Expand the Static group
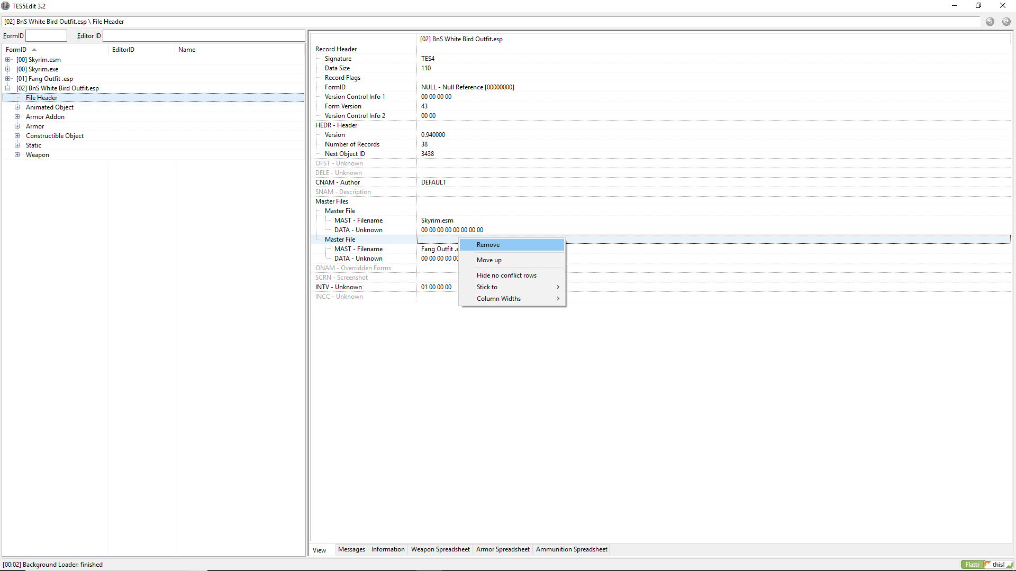 tap(17, 145)
